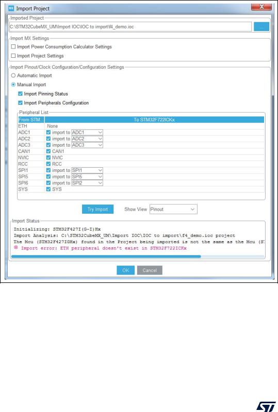Toggle the SPI5 import checkbox
Screen dimensions: 278x412
tap(48, 177)
